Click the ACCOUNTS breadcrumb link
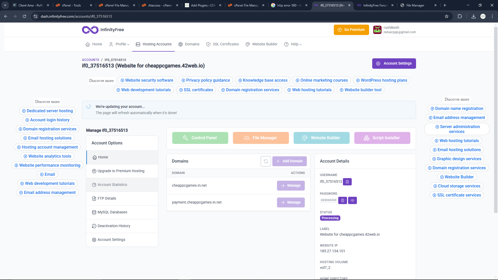498x280 pixels. [x=90, y=60]
